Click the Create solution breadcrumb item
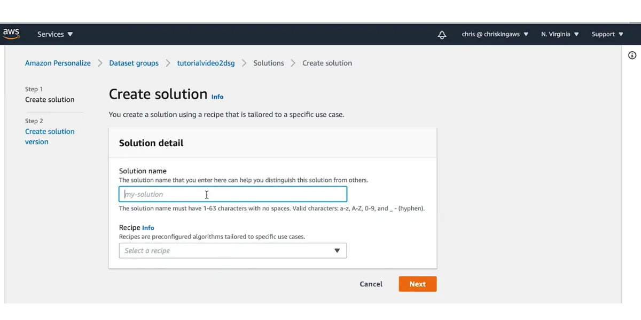This screenshot has height=320, width=641. pyautogui.click(x=327, y=63)
